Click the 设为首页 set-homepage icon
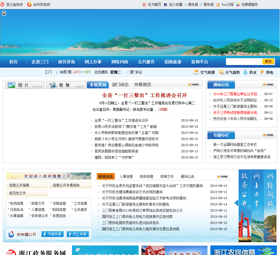Image resolution: width=280 pixels, height=255 pixels. click(144, 5)
